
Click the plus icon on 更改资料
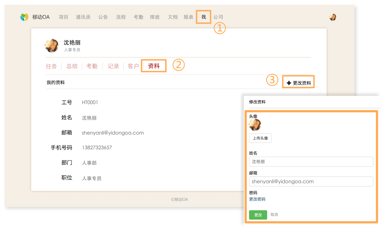point(289,83)
